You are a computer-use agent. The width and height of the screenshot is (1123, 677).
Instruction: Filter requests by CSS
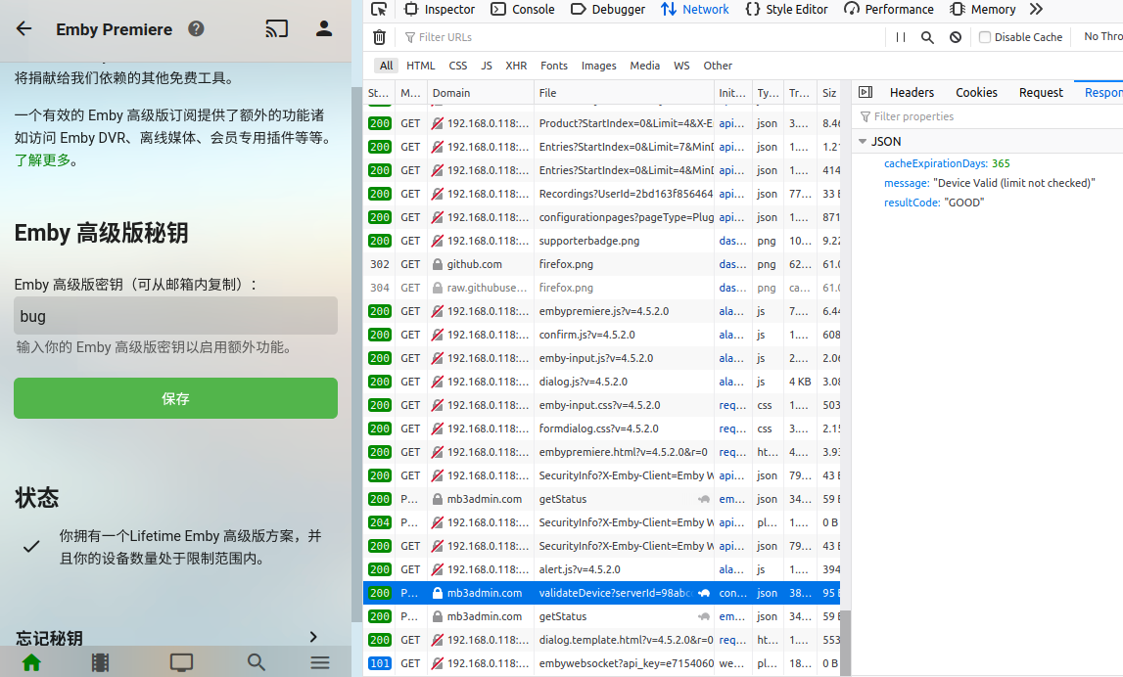coord(457,66)
